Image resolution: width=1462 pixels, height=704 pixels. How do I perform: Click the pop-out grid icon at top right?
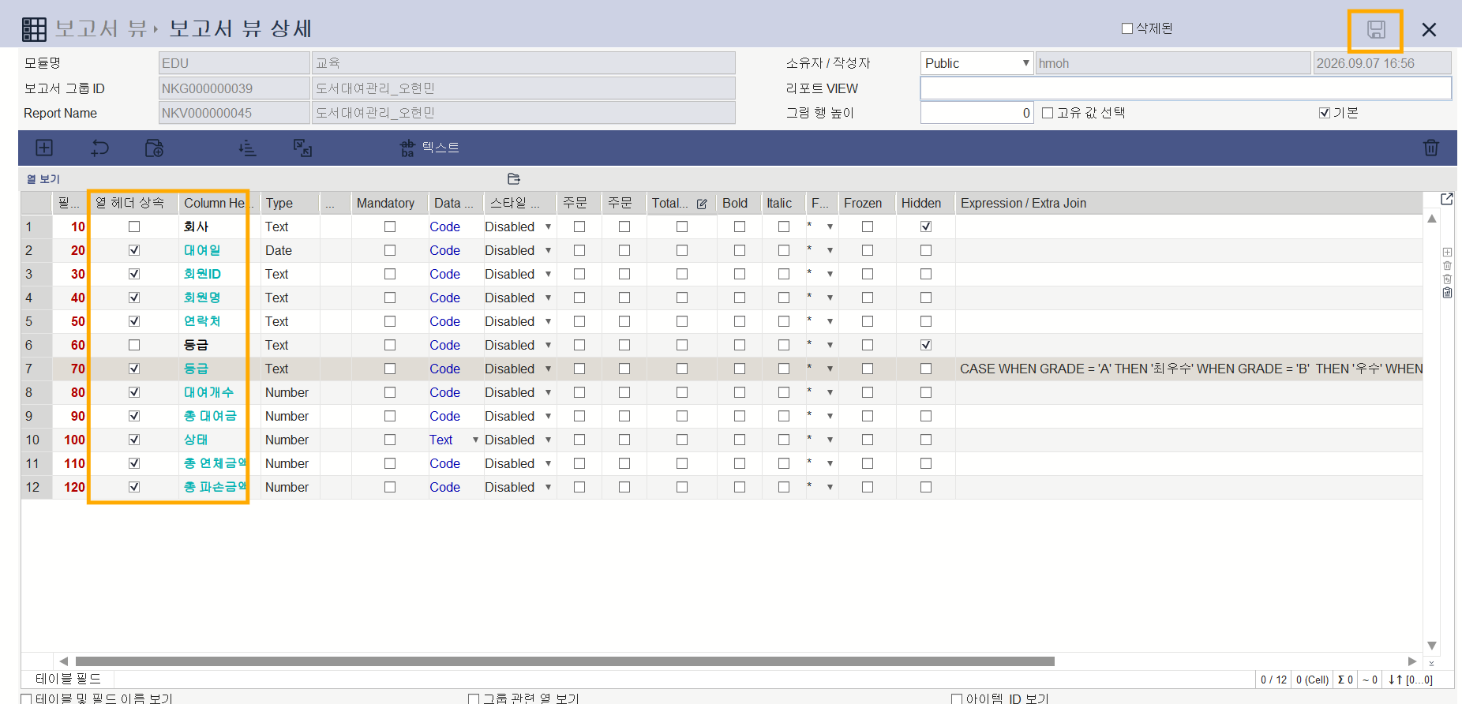coord(1446,199)
